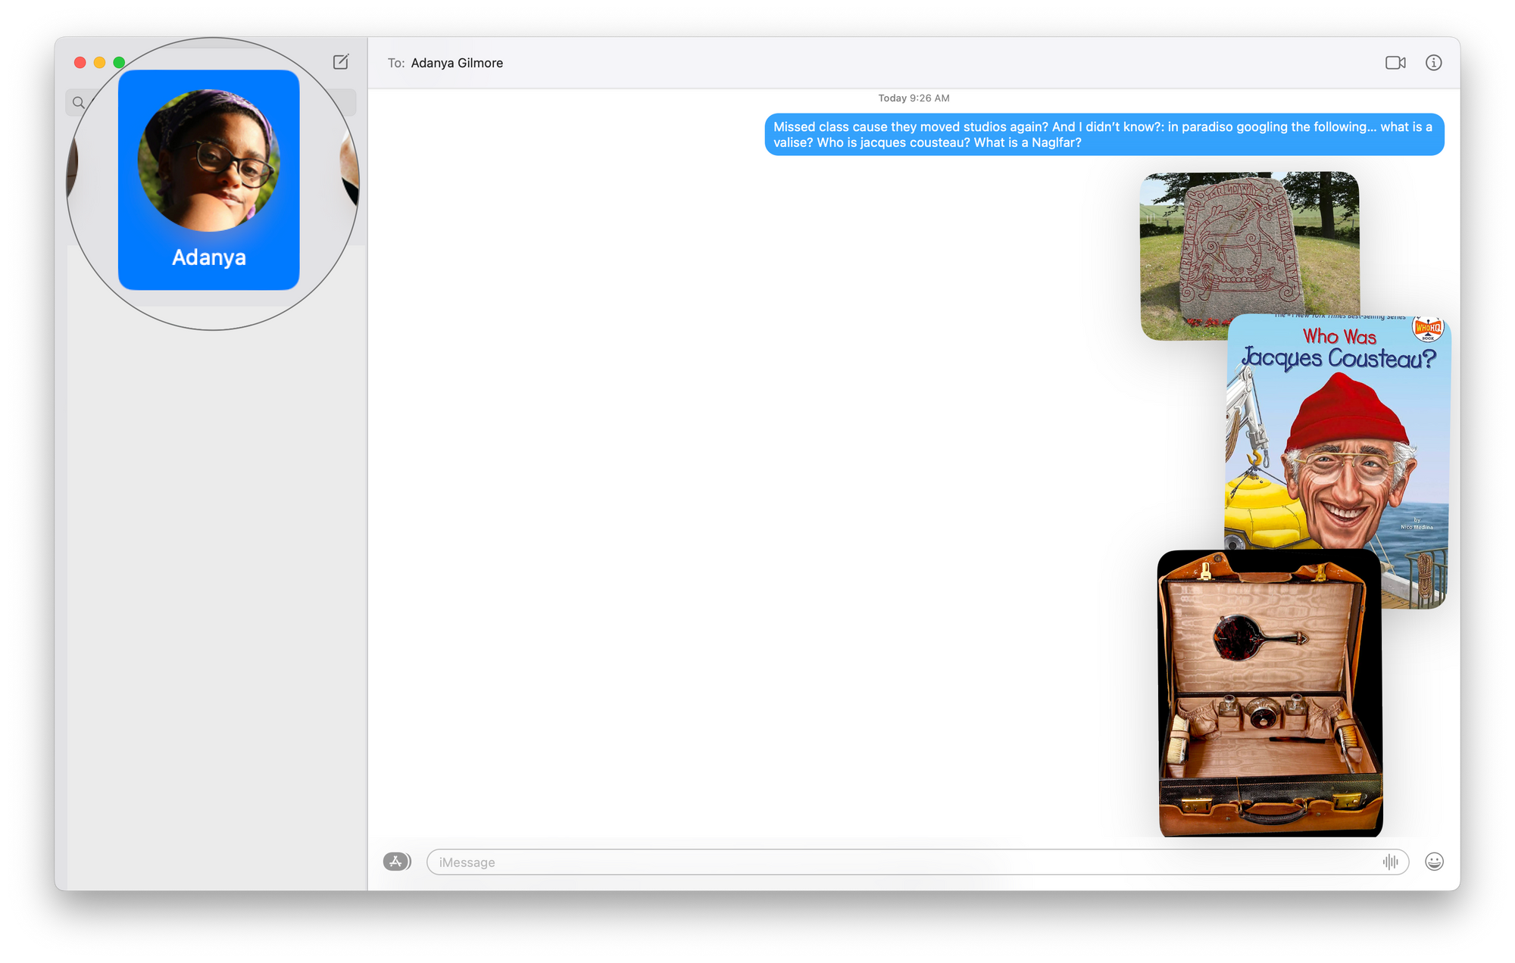Click the green full screen window button
1515x963 pixels.
[x=119, y=62]
